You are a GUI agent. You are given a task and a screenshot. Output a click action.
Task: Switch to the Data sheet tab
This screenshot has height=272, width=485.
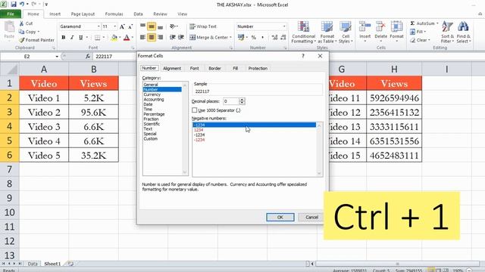(32, 264)
